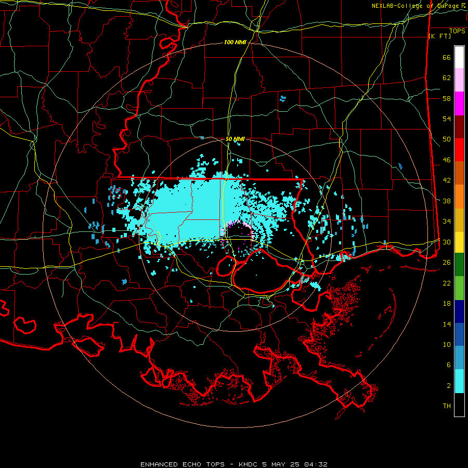Click the 'KHDC' radar station identifier

click(249, 464)
